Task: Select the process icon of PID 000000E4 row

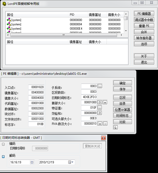Action: tap(9, 28)
